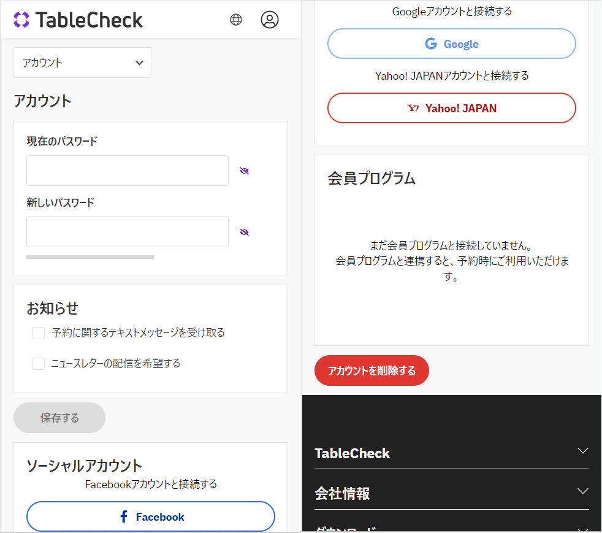Show the current password with the eye icon

click(x=245, y=171)
